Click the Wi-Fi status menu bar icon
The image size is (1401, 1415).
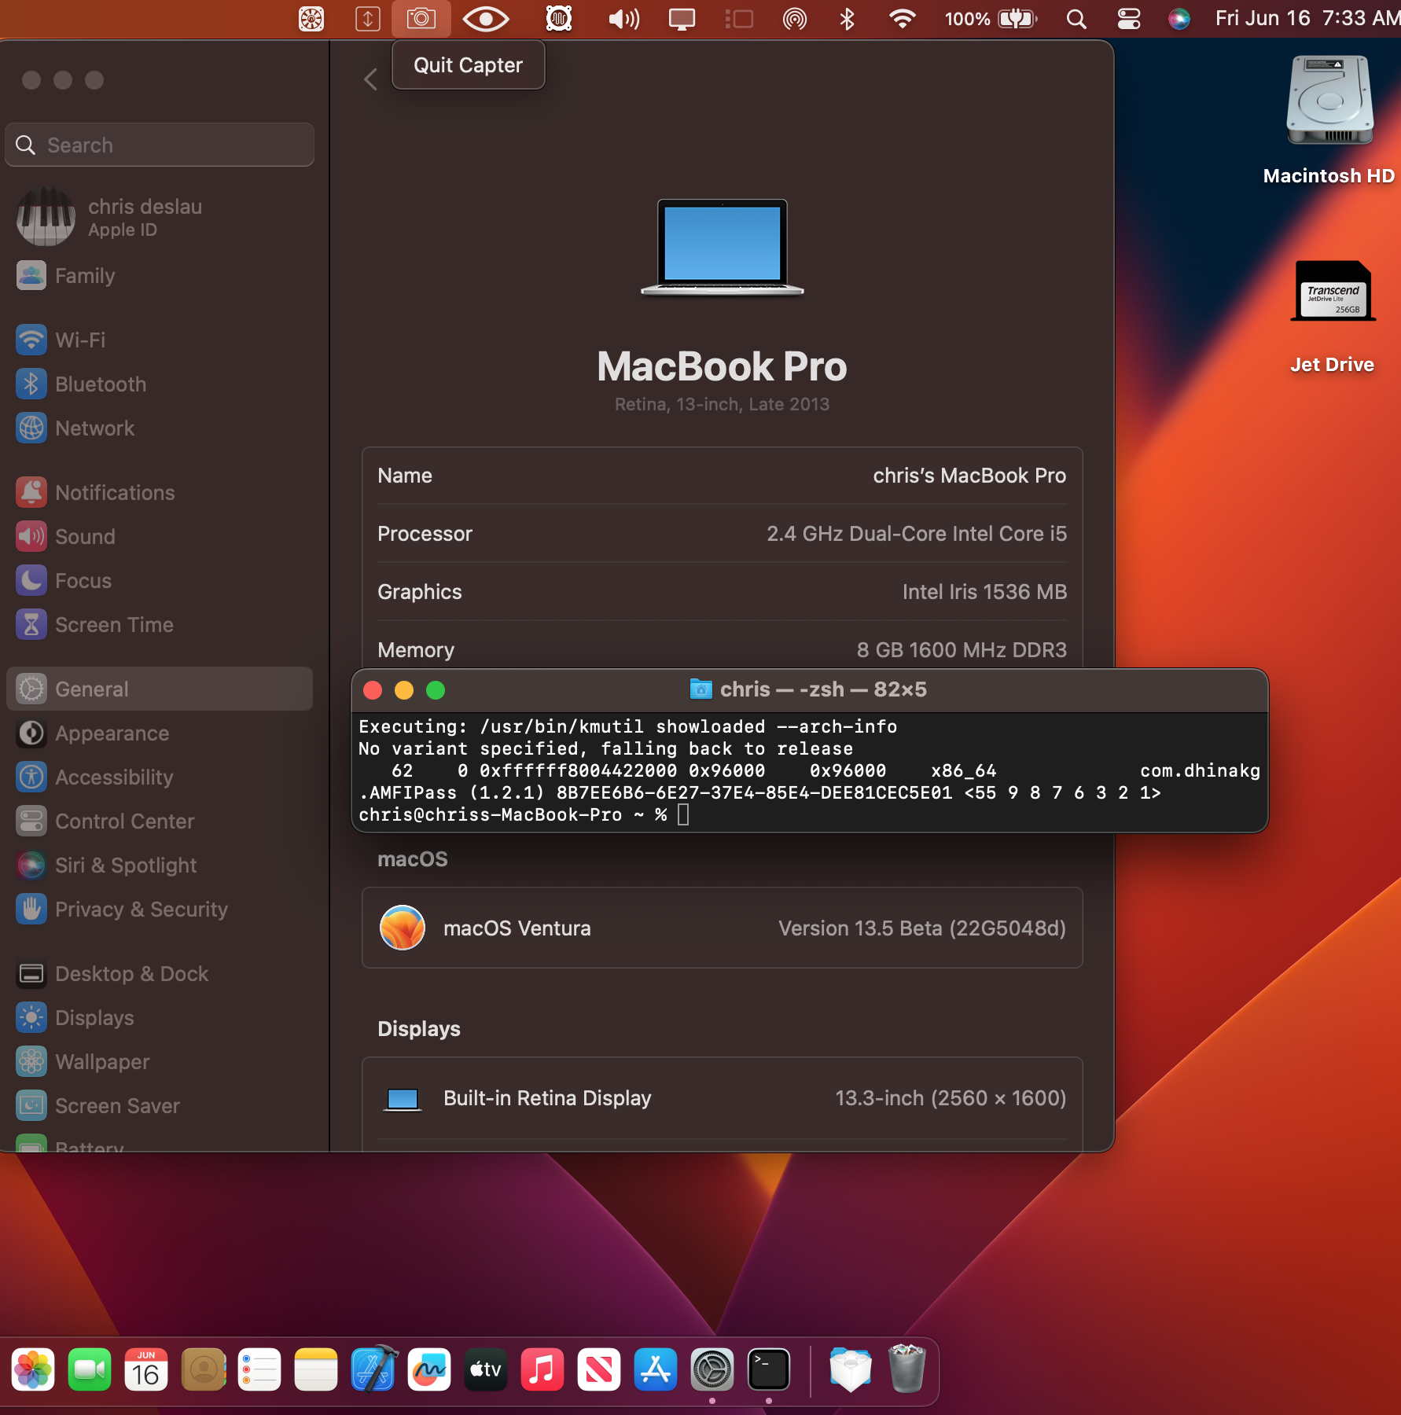(902, 19)
